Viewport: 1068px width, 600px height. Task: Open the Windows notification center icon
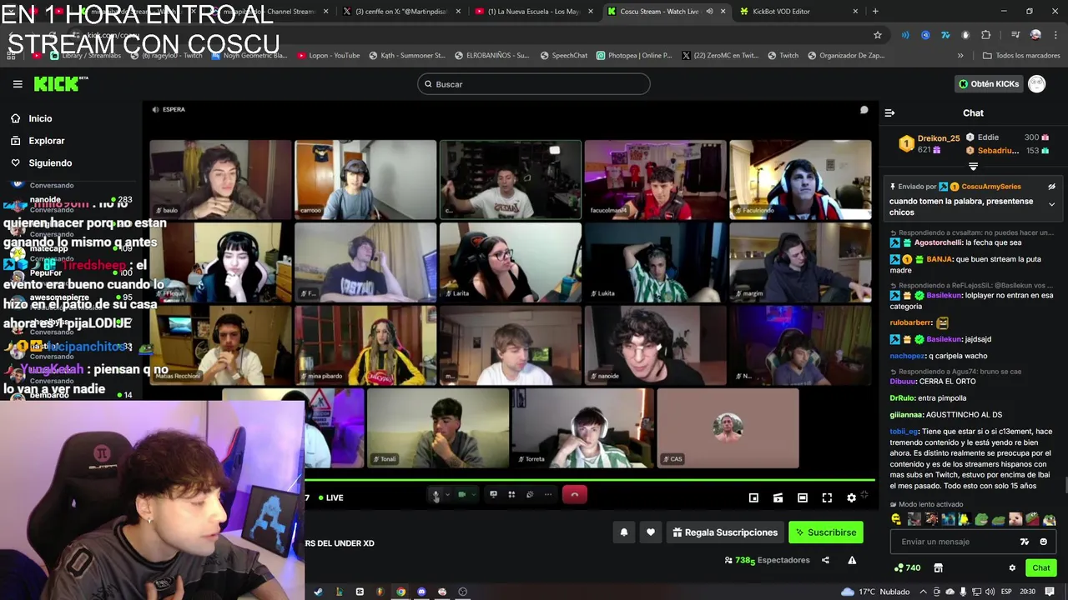1050,592
